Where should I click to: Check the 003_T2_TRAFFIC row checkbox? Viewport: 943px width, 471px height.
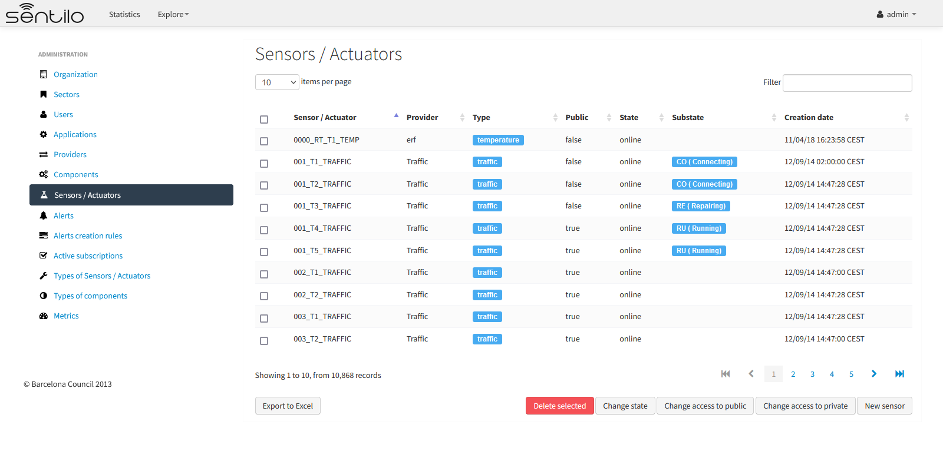pos(264,341)
